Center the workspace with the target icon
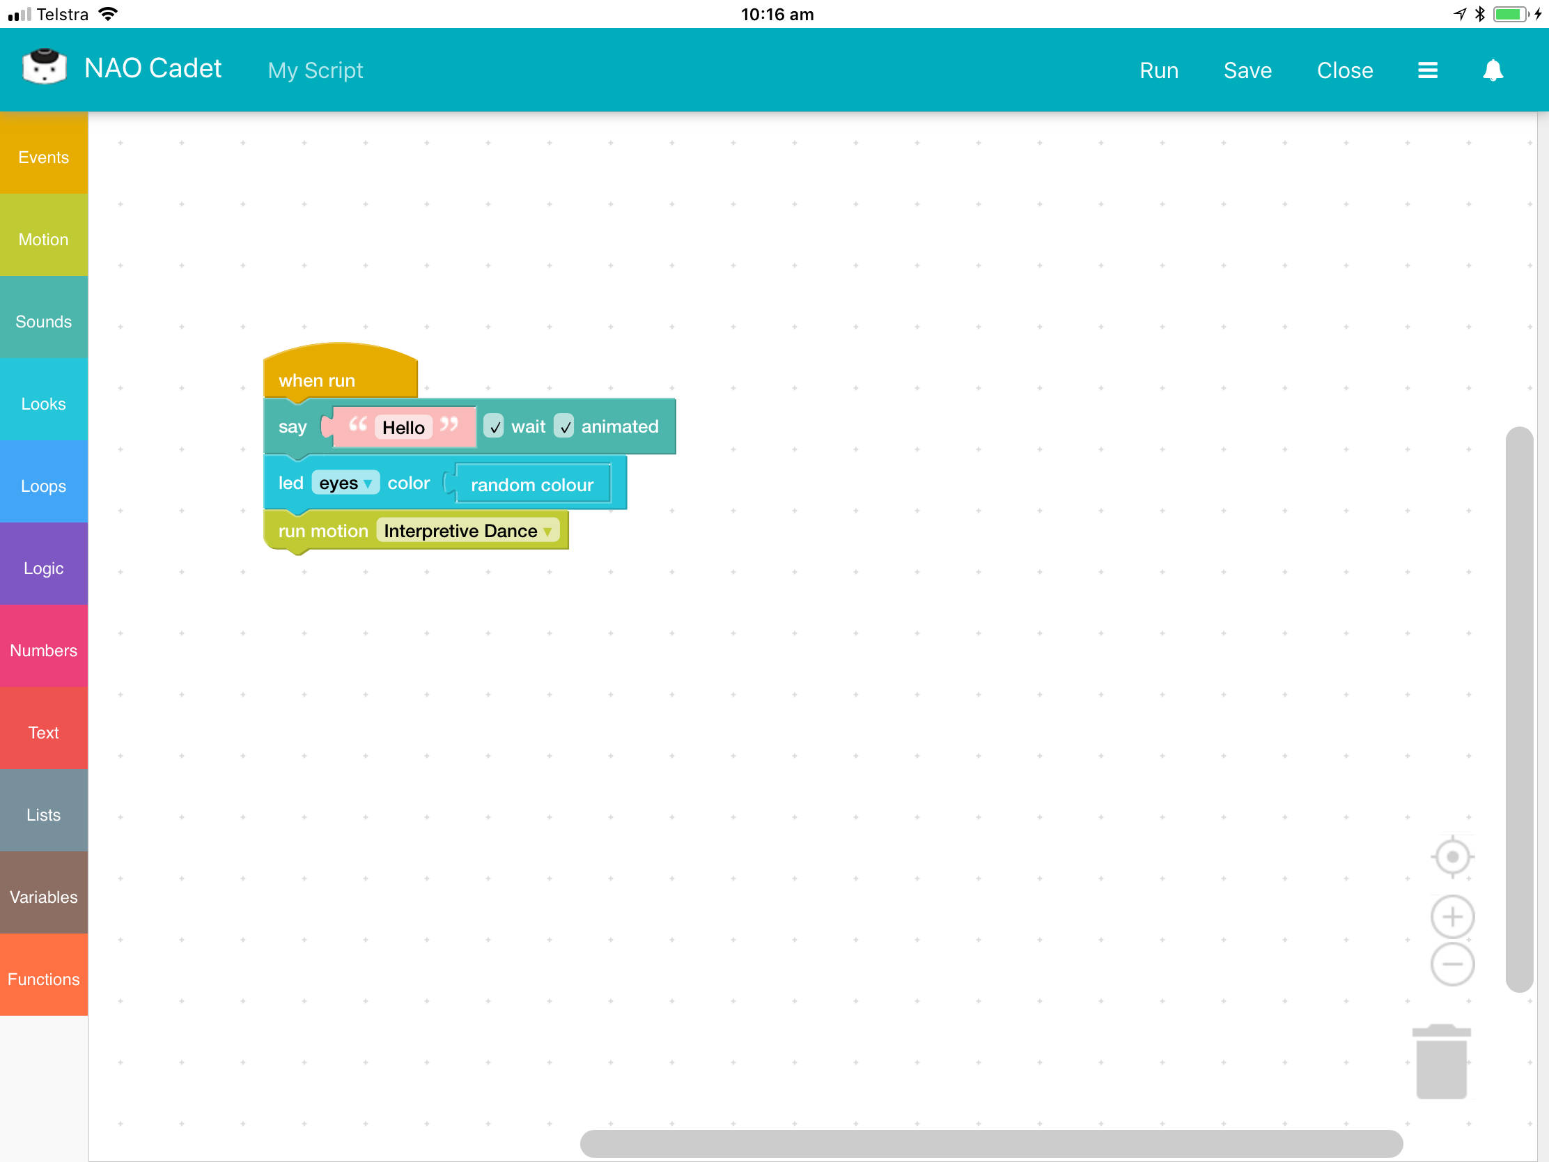The width and height of the screenshot is (1549, 1162). (1451, 856)
